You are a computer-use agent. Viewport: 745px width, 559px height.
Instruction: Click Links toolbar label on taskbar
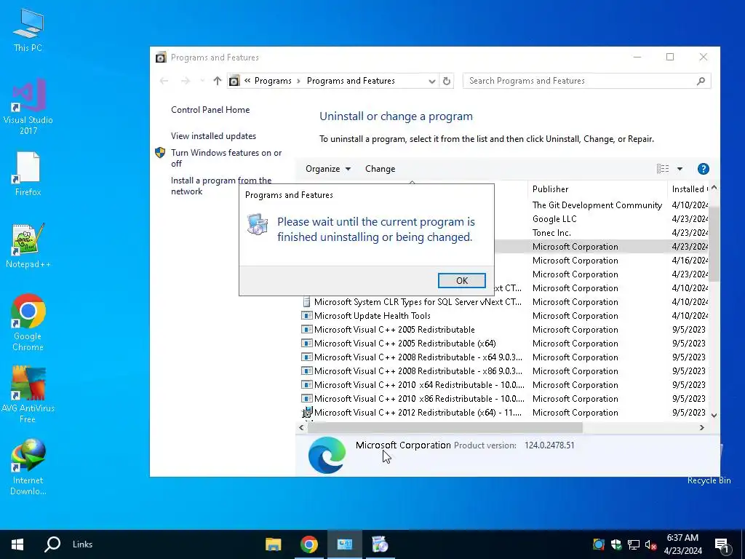pos(82,544)
